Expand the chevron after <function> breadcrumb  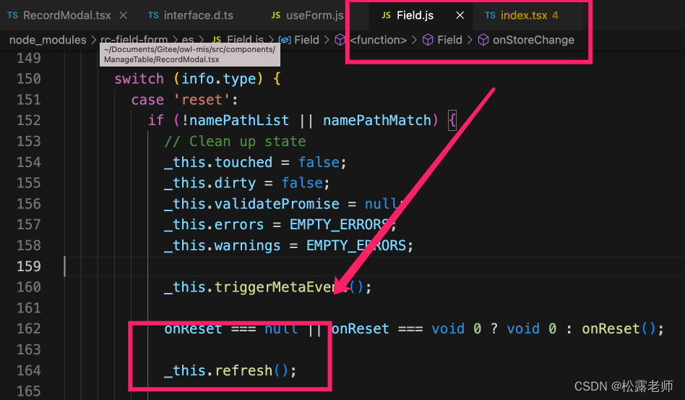pos(414,41)
